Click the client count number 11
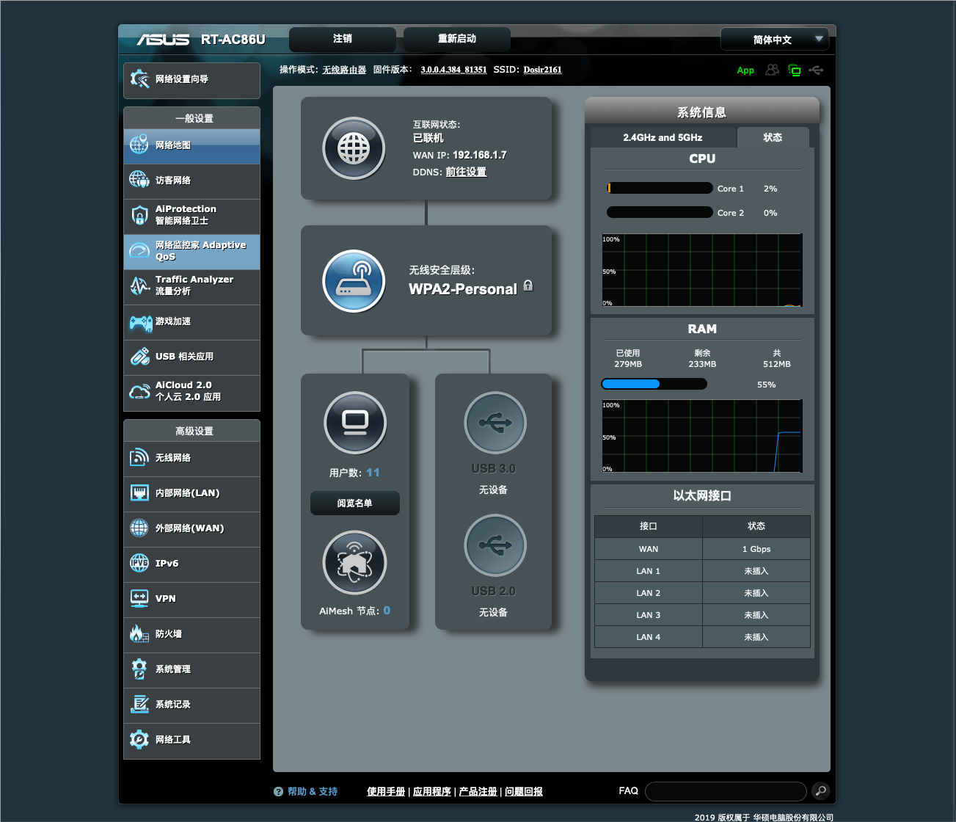Viewport: 956px width, 822px height. tap(373, 473)
